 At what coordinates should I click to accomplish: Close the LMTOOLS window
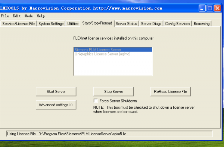217,8
